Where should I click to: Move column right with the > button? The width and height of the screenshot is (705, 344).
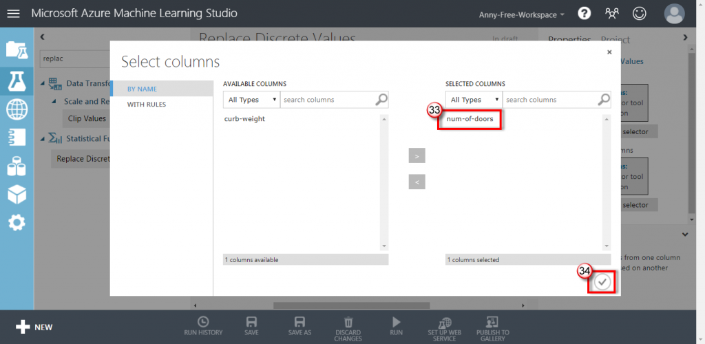pos(417,156)
